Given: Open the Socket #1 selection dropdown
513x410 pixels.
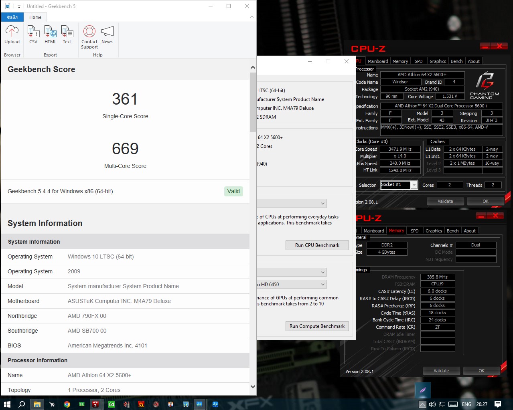Looking at the screenshot, I should (x=399, y=185).
